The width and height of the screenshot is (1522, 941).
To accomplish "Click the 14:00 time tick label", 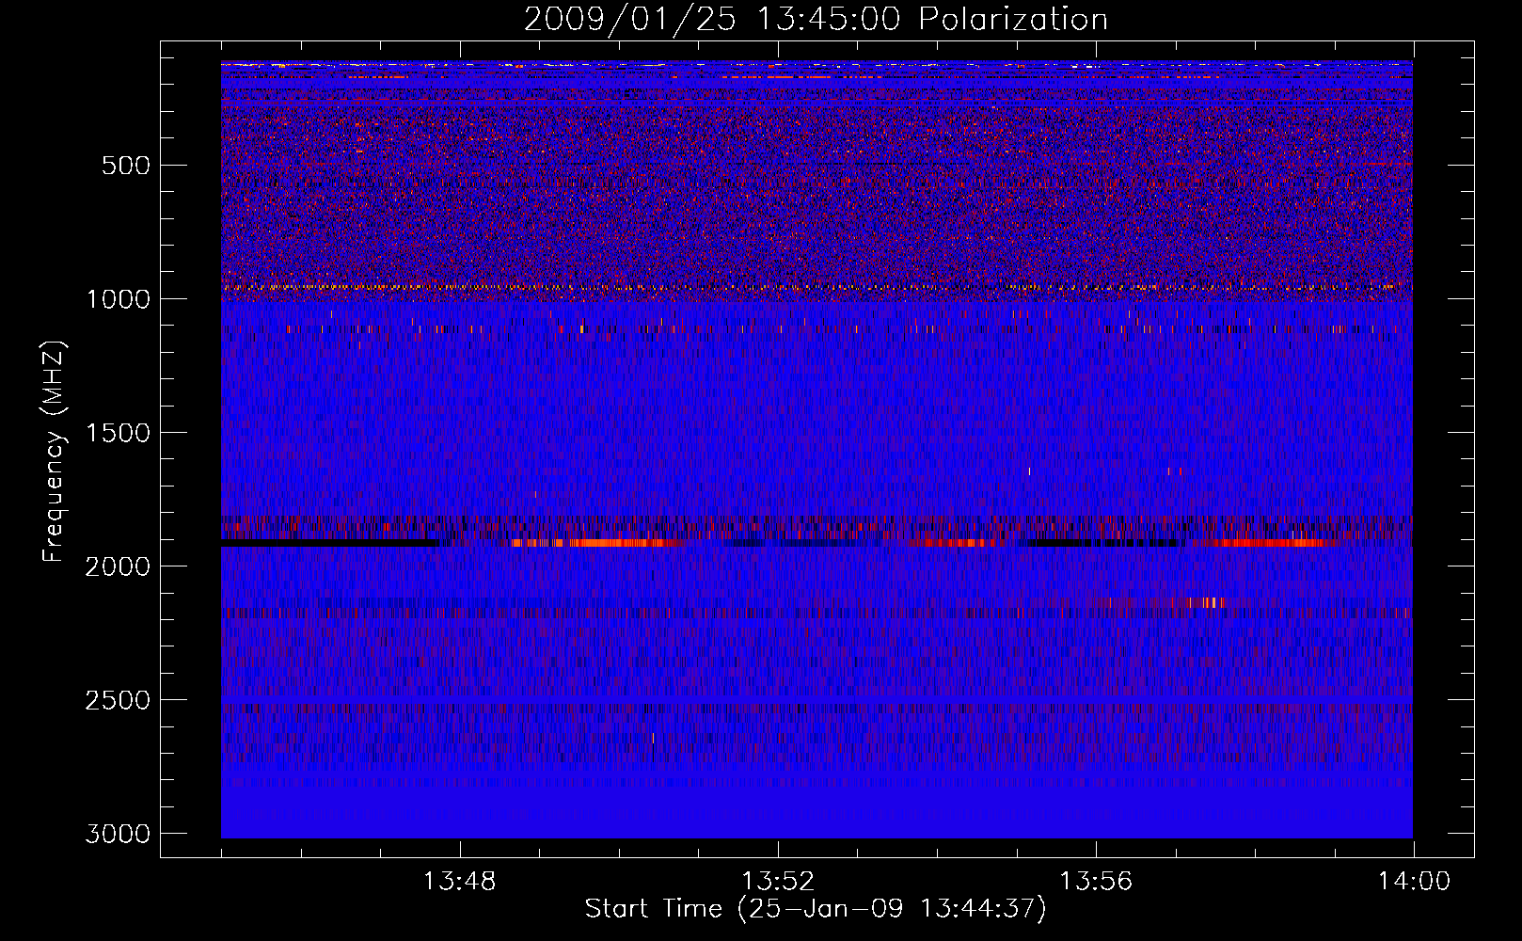I will click(1414, 882).
